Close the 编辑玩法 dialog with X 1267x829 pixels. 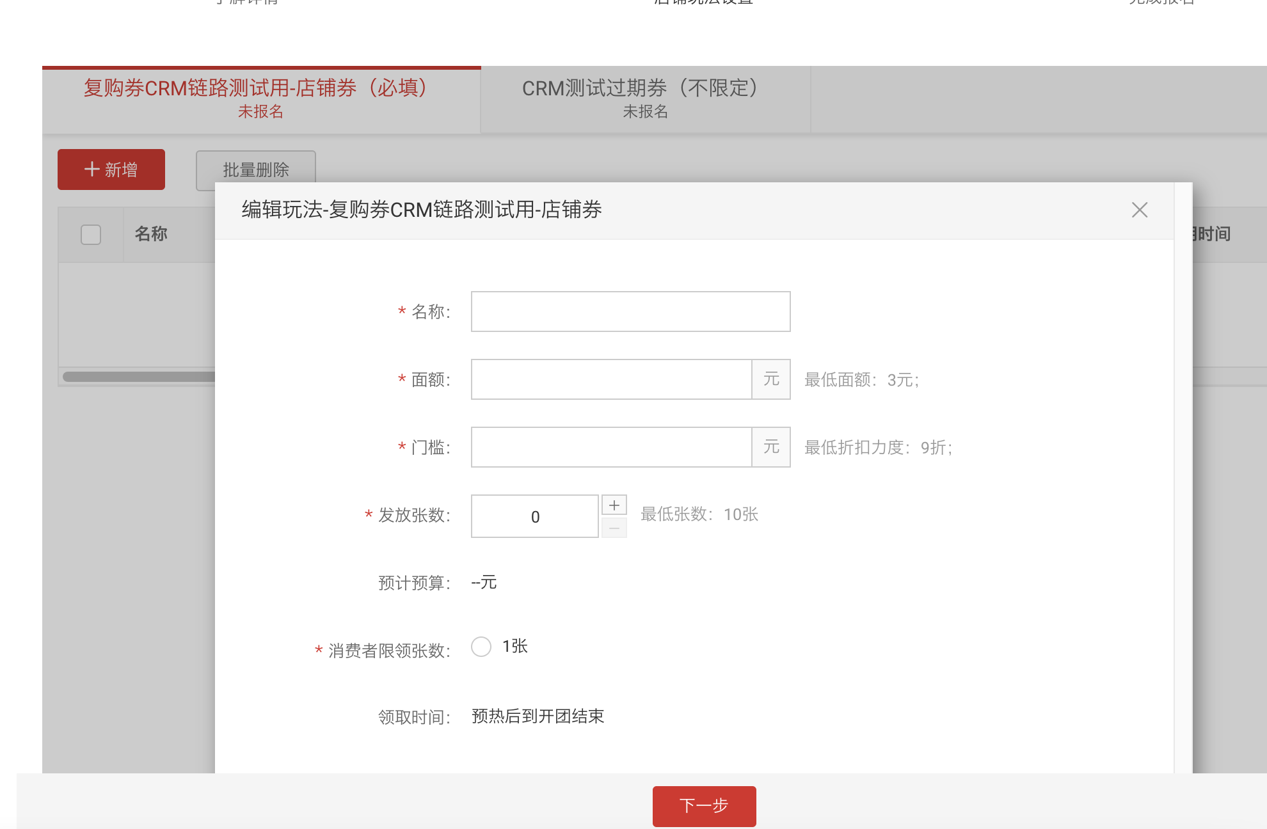pos(1139,210)
